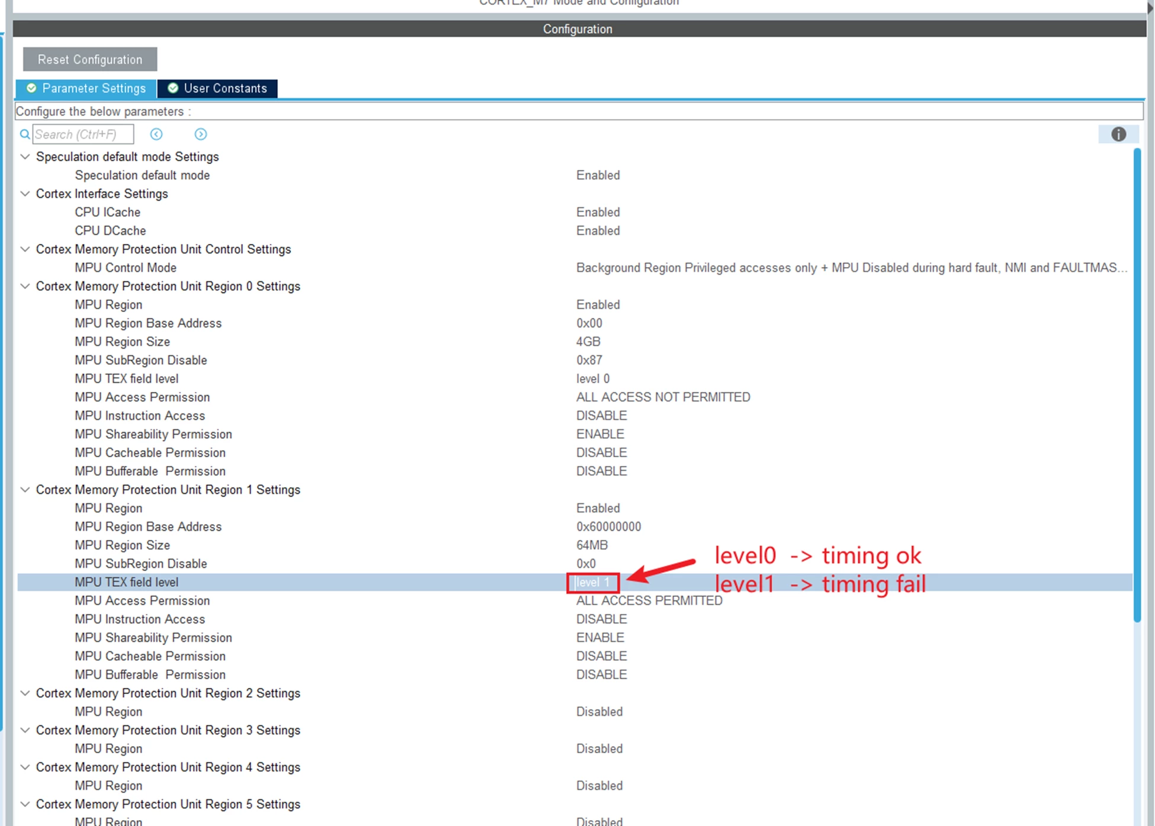Viewport: 1155px width, 826px height.
Task: Select Region 3 MPU Region Disabled value
Action: click(x=599, y=748)
